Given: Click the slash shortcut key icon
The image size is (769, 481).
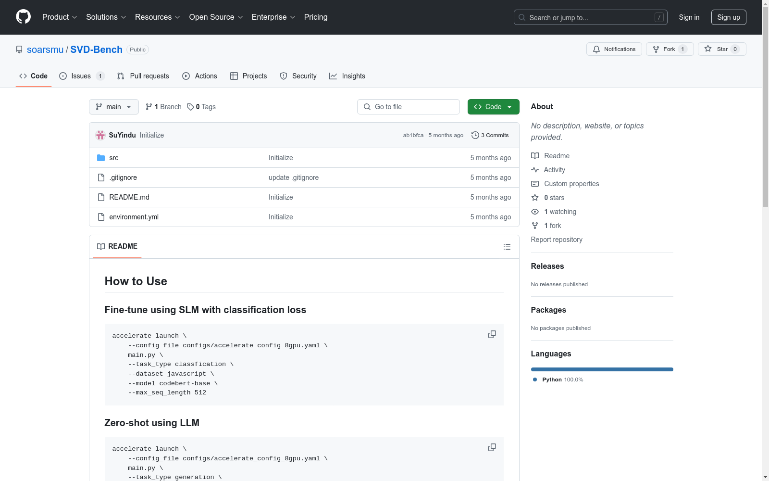Looking at the screenshot, I should [x=659, y=17].
